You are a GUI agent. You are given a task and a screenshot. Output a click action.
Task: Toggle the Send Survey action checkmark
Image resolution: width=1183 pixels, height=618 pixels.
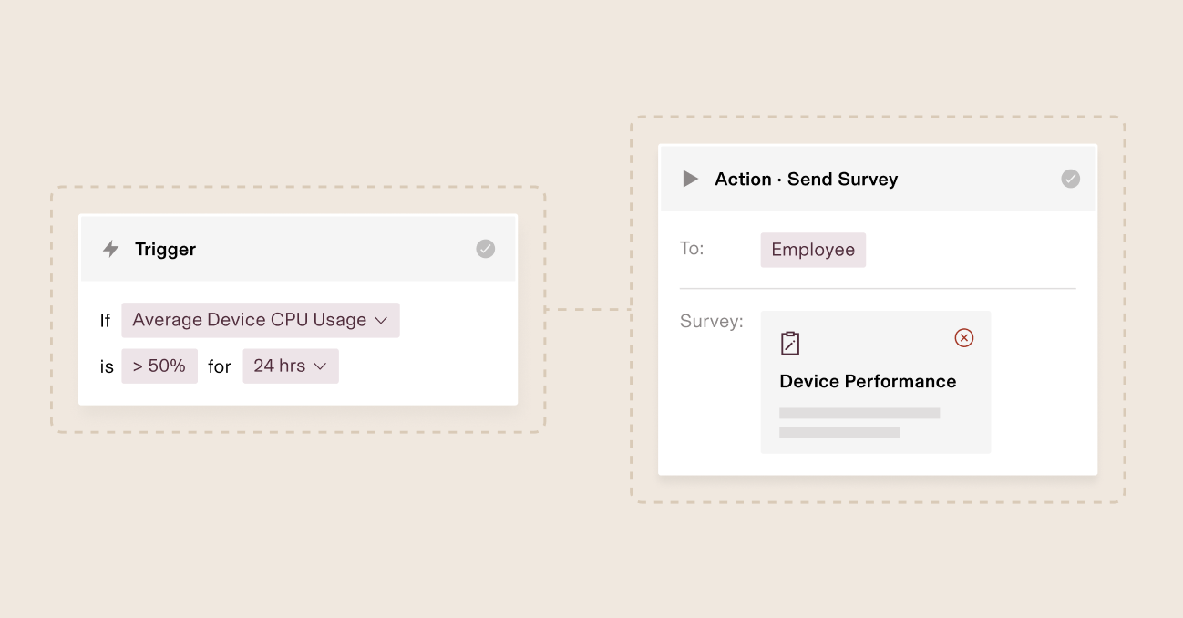(x=1071, y=180)
